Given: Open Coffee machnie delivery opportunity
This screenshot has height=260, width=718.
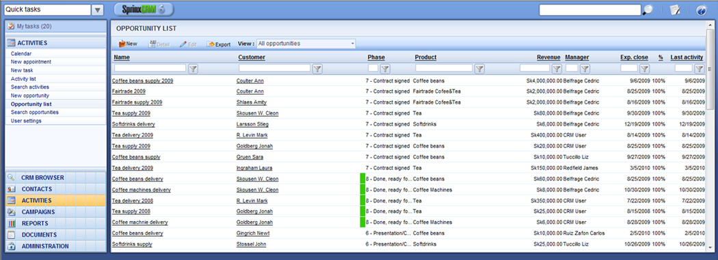Looking at the screenshot, I should [x=139, y=222].
